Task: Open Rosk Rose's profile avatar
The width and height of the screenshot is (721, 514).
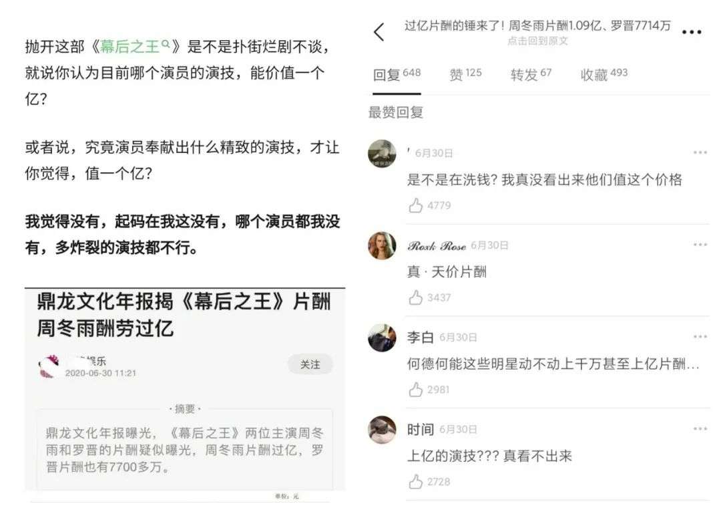Action: (382, 245)
